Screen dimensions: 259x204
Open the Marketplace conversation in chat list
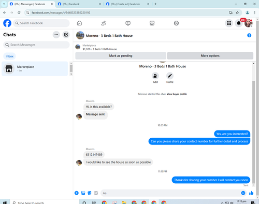point(35,68)
